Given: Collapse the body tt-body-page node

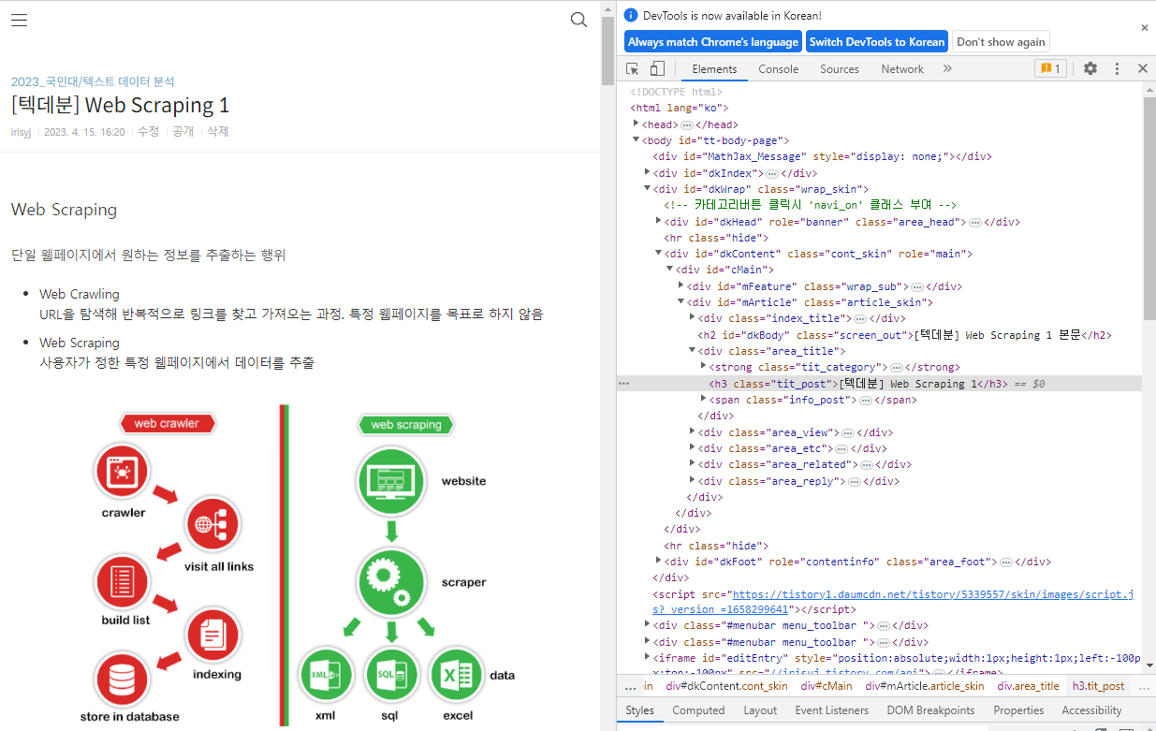Looking at the screenshot, I should click(637, 140).
